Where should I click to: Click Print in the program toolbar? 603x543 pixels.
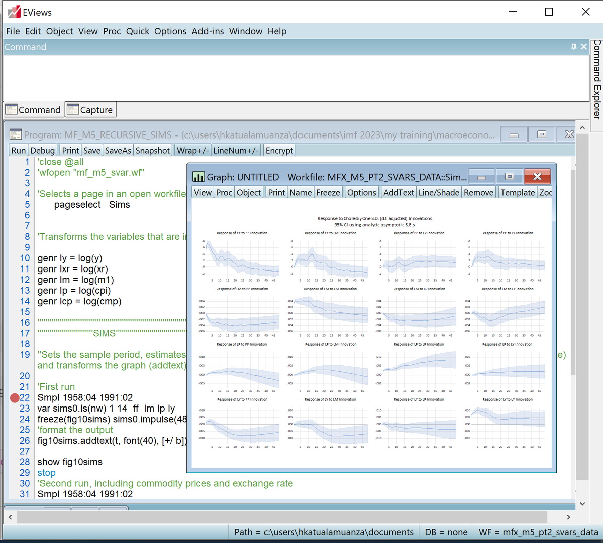[x=70, y=150]
